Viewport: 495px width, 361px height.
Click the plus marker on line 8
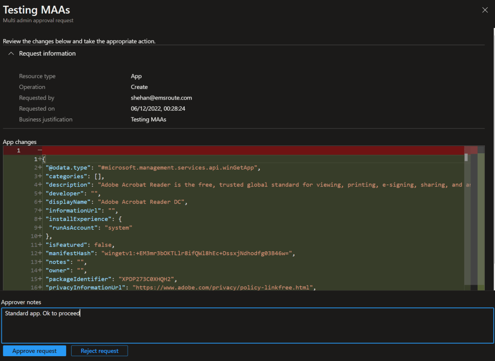click(x=40, y=219)
